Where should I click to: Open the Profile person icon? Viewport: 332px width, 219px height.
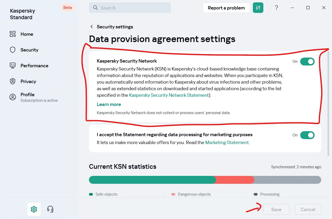pyautogui.click(x=13, y=97)
